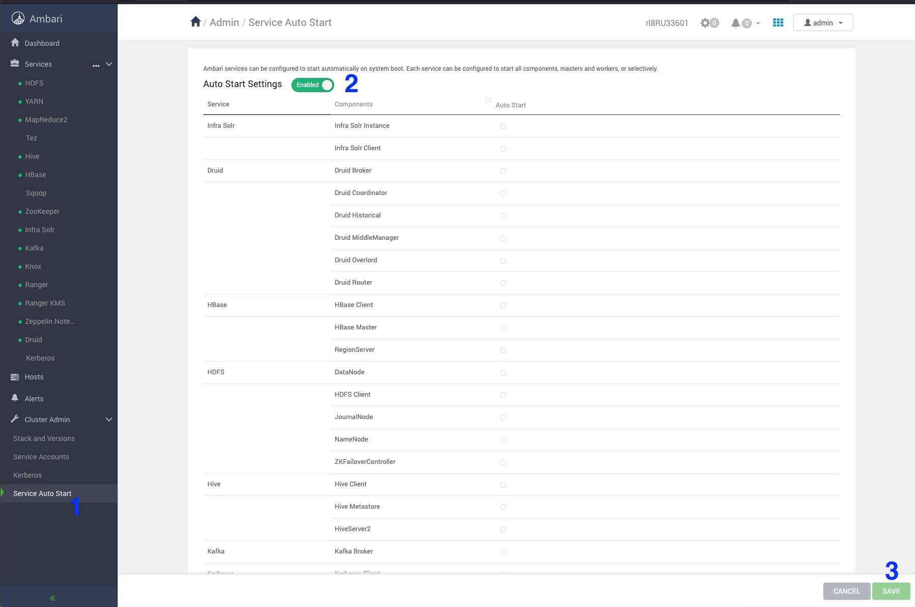
Task: Open the views grid icon
Action: [778, 22]
